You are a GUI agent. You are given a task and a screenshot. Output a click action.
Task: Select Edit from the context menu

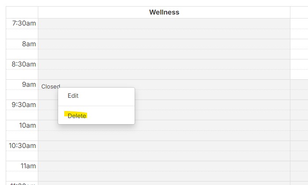[73, 96]
